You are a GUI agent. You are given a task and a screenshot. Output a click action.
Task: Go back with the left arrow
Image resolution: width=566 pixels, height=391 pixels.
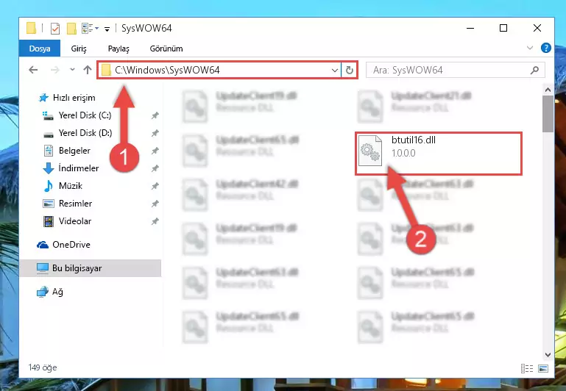click(x=33, y=70)
